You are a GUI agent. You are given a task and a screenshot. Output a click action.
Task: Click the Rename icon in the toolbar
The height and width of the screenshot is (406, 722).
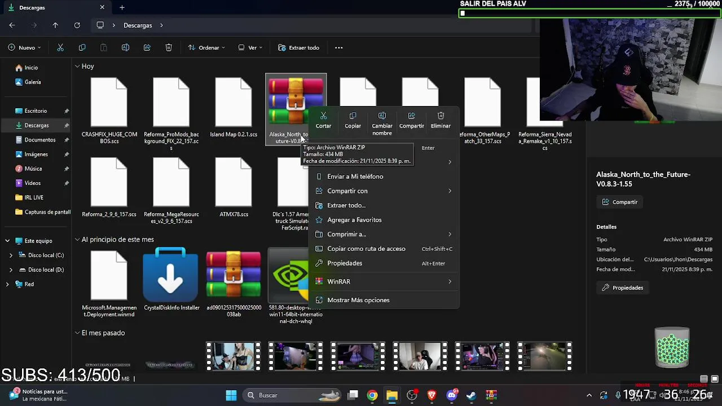125,48
